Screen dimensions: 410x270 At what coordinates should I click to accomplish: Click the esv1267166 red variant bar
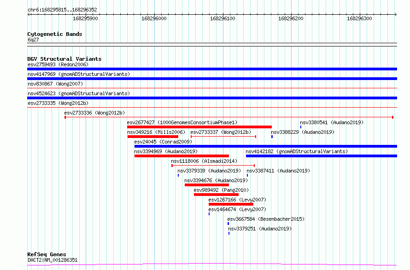pyautogui.click(x=231, y=204)
